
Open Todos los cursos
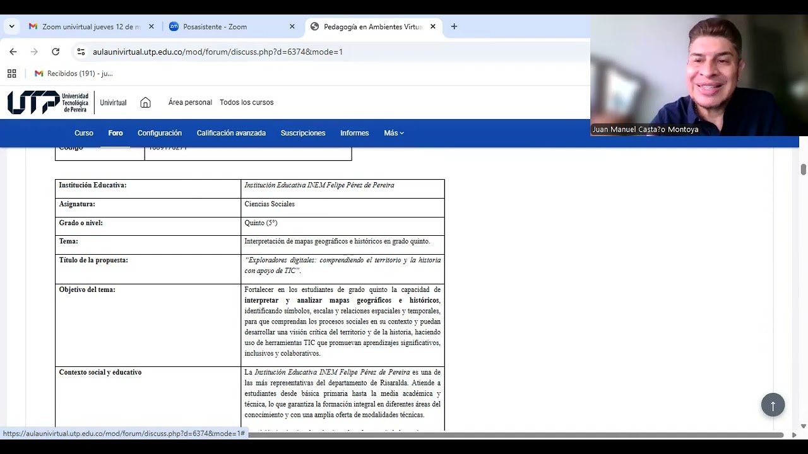[x=247, y=102]
